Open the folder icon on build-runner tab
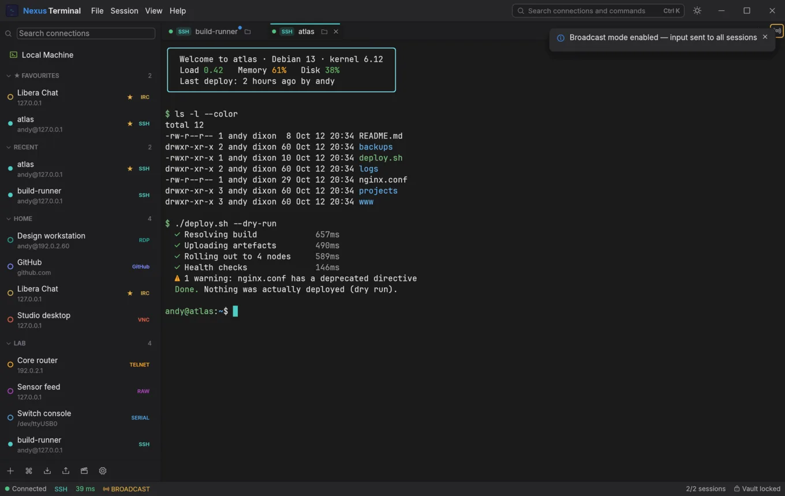Screen dimensions: 785x496 (x=248, y=32)
